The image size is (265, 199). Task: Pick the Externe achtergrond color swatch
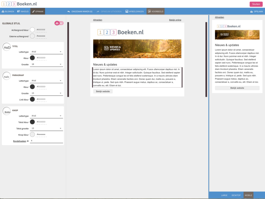[x=32, y=36]
